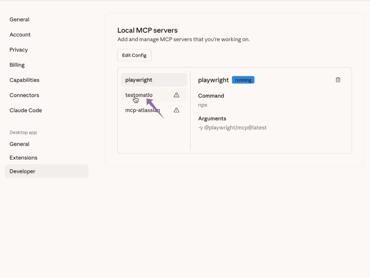370x278 pixels.
Task: Click the playwright server title heading
Action: [213, 80]
